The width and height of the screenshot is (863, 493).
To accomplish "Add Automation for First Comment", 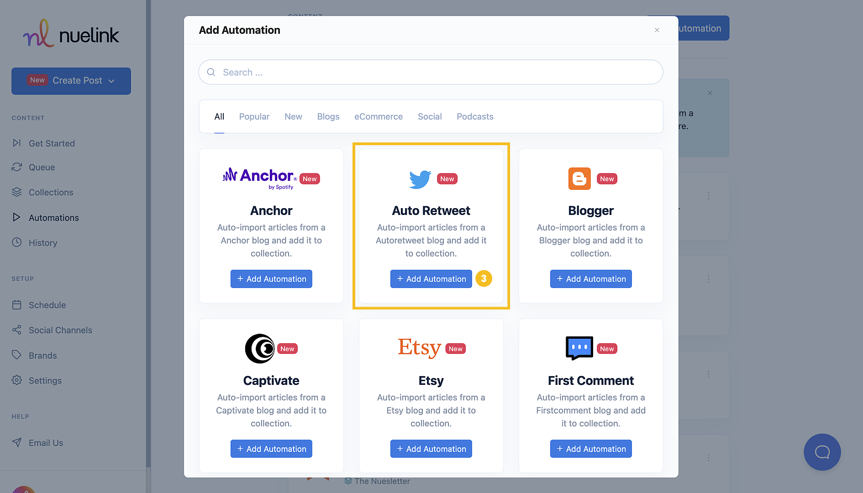I will click(x=591, y=449).
